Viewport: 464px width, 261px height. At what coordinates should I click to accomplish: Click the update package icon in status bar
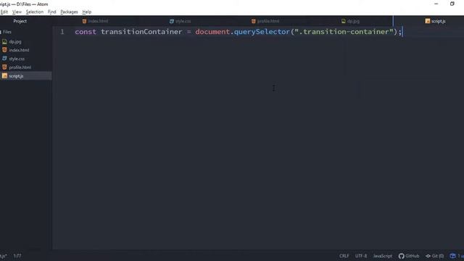pyautogui.click(x=452, y=256)
